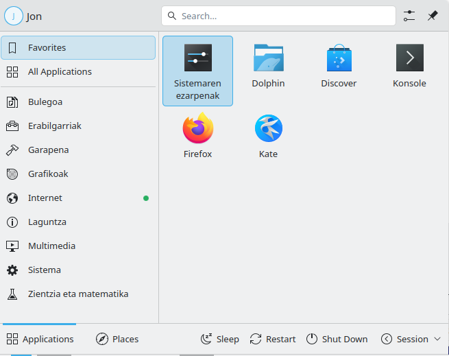Launch Dolphin file manager

click(x=268, y=59)
